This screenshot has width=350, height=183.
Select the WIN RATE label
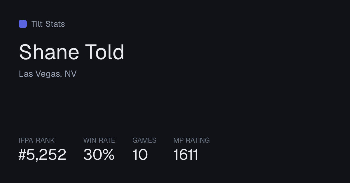pos(99,140)
